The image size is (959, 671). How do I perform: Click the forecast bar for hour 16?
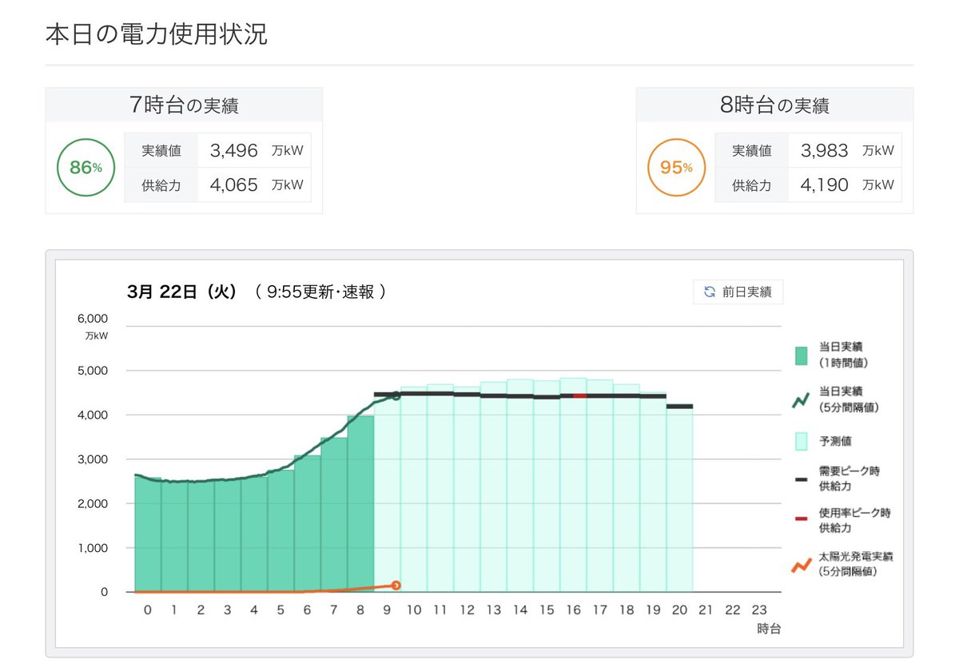pyautogui.click(x=573, y=486)
